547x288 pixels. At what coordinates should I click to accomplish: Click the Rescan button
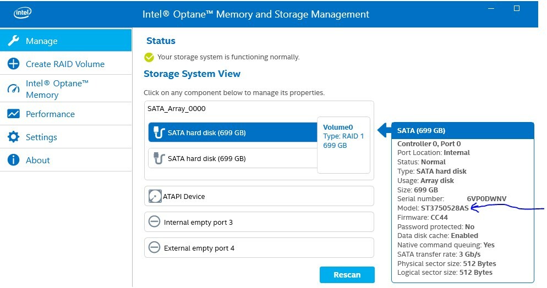pyautogui.click(x=347, y=275)
